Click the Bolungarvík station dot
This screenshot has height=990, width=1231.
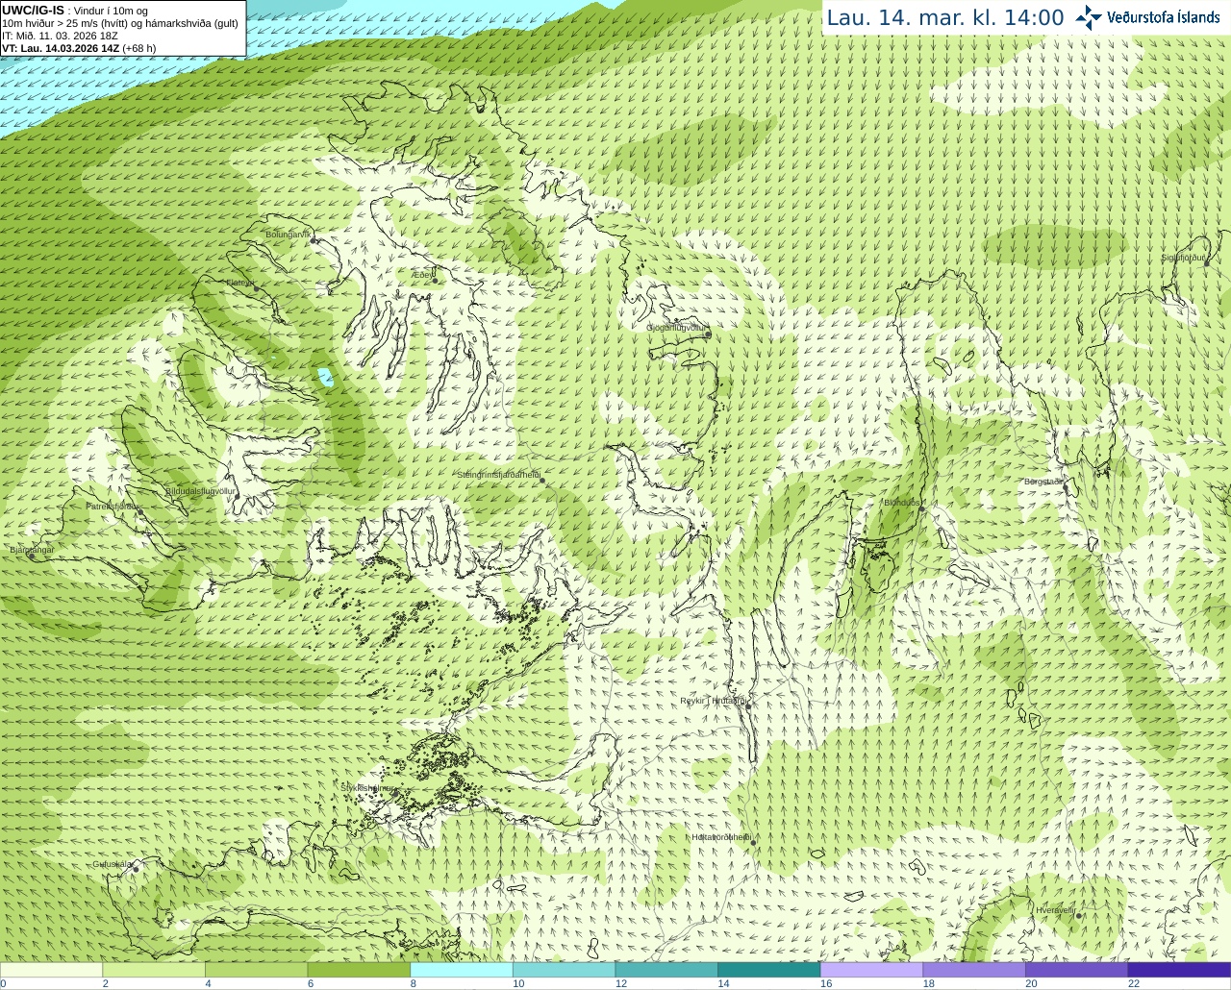(x=314, y=240)
